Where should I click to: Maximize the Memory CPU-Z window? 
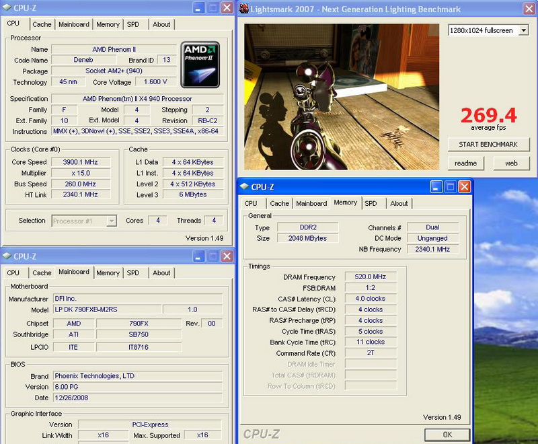pyautogui.click(x=450, y=186)
